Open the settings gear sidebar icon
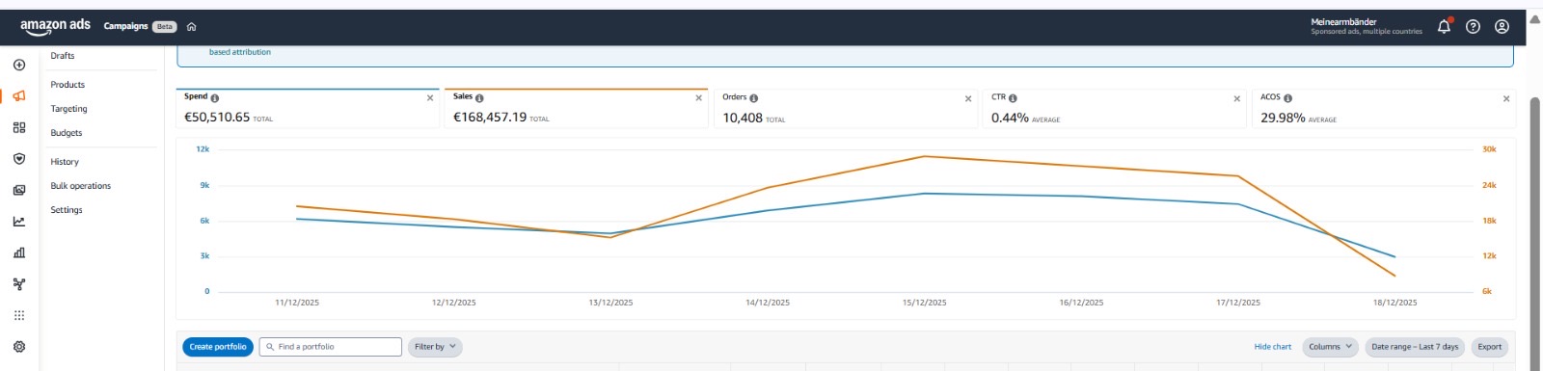 click(x=19, y=347)
